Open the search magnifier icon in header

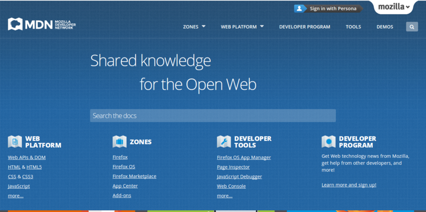tap(412, 27)
